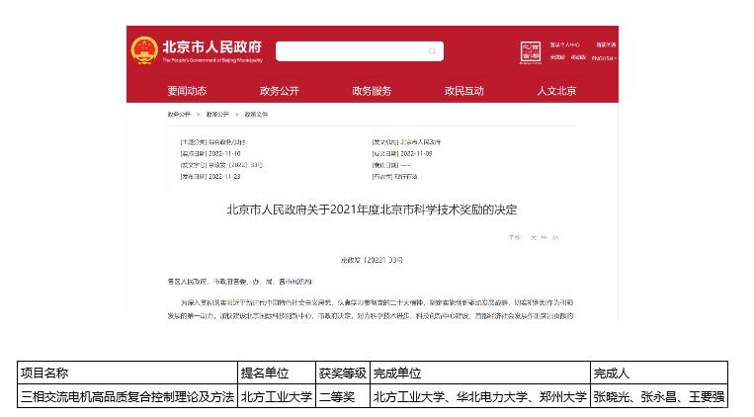Click the top-right link above ENGLISH
Viewport: 754px width, 417px height.
tap(604, 44)
